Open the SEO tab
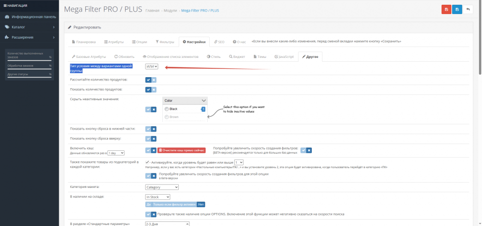 (219, 42)
